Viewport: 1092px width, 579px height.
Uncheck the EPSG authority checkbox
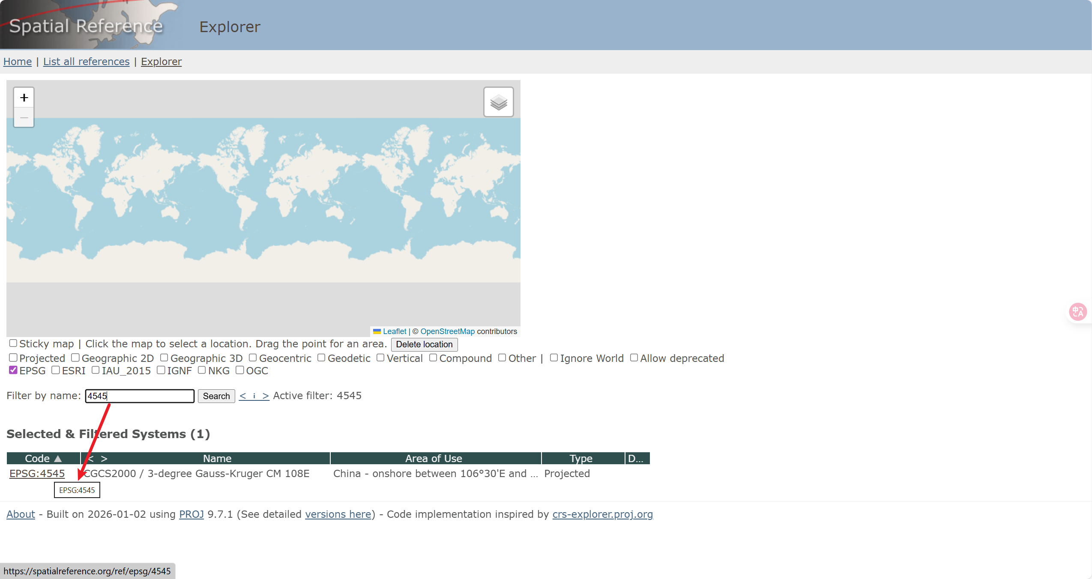[x=13, y=370]
